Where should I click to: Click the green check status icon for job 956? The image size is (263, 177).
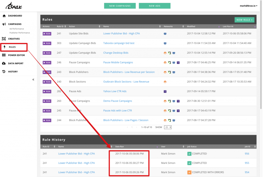click(x=189, y=154)
